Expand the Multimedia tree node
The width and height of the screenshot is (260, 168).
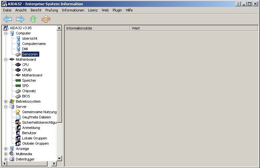6,154
